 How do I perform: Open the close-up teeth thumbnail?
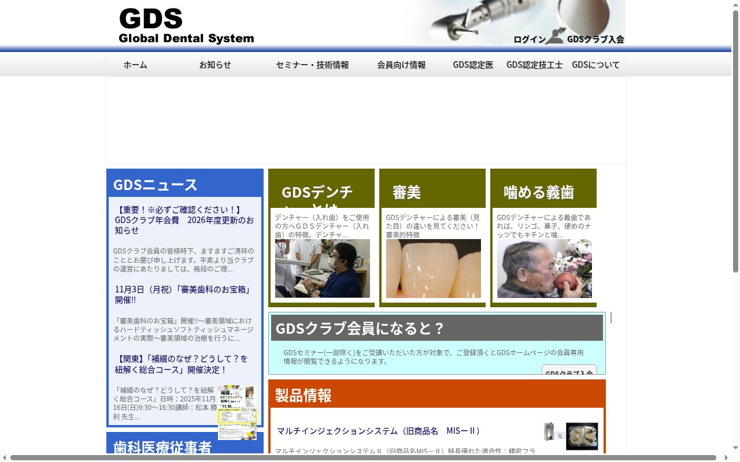point(434,269)
